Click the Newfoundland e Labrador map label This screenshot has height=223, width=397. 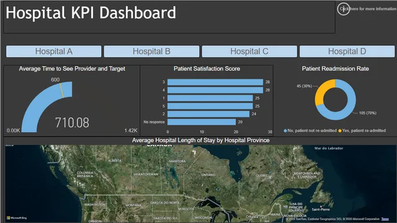click(307, 175)
